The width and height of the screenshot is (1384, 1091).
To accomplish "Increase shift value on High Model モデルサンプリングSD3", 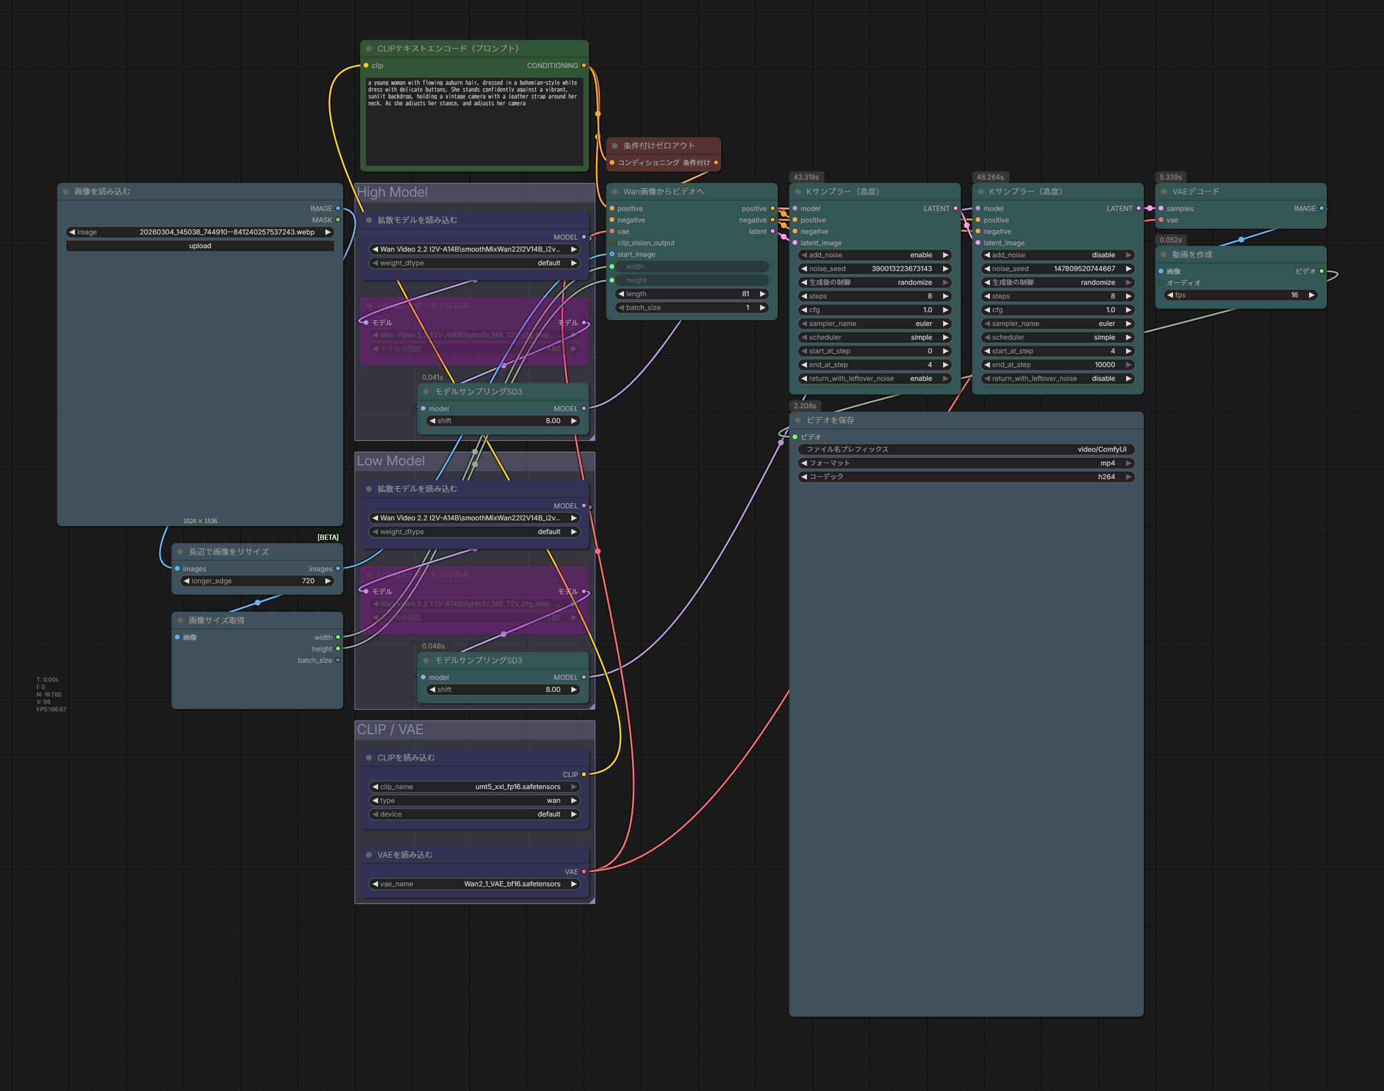I will pos(574,421).
